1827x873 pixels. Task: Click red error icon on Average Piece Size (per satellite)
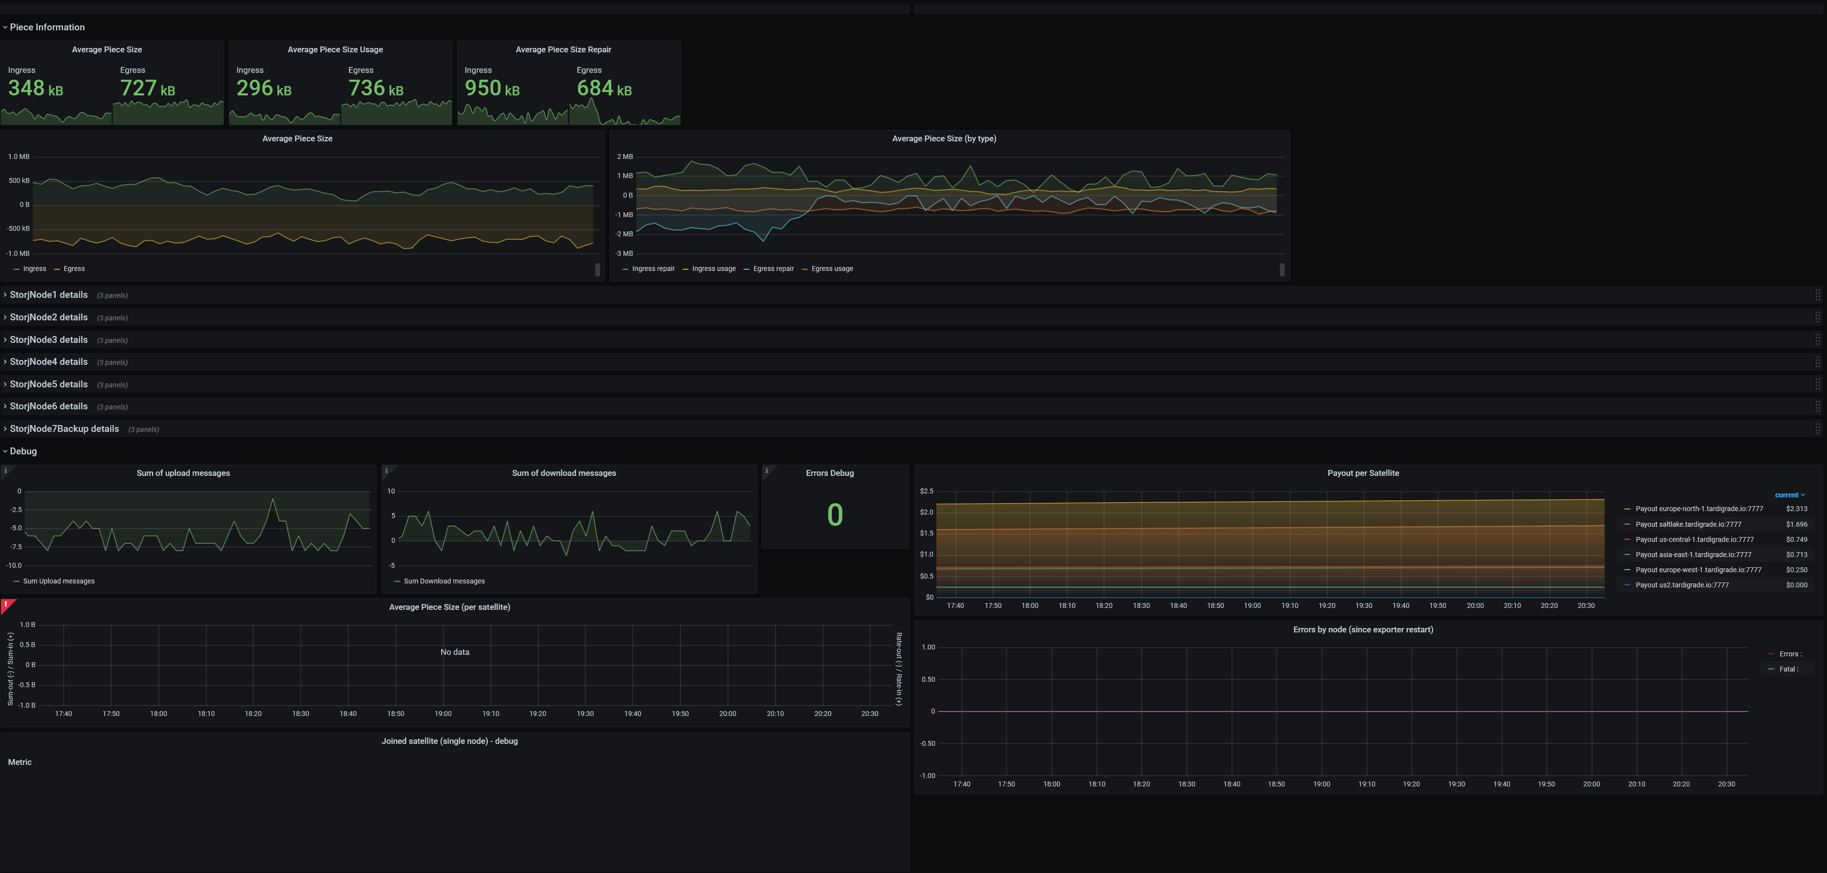coord(6,604)
